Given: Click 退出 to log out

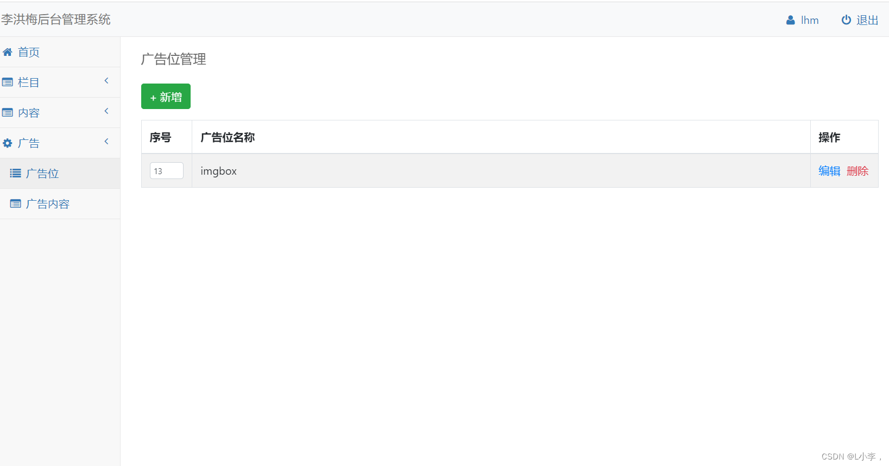Looking at the screenshot, I should click(x=867, y=20).
